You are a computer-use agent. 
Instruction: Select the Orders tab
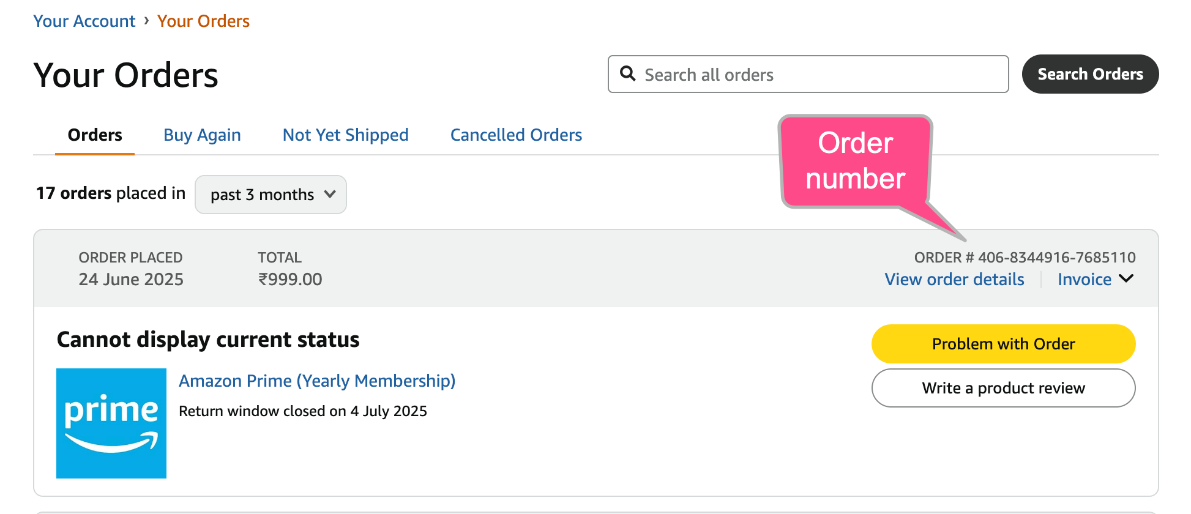95,135
